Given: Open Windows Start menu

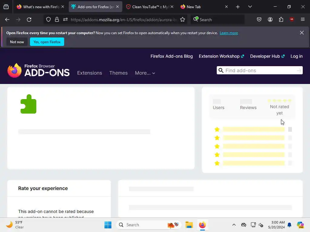Looking at the screenshot, I should click(x=108, y=225).
